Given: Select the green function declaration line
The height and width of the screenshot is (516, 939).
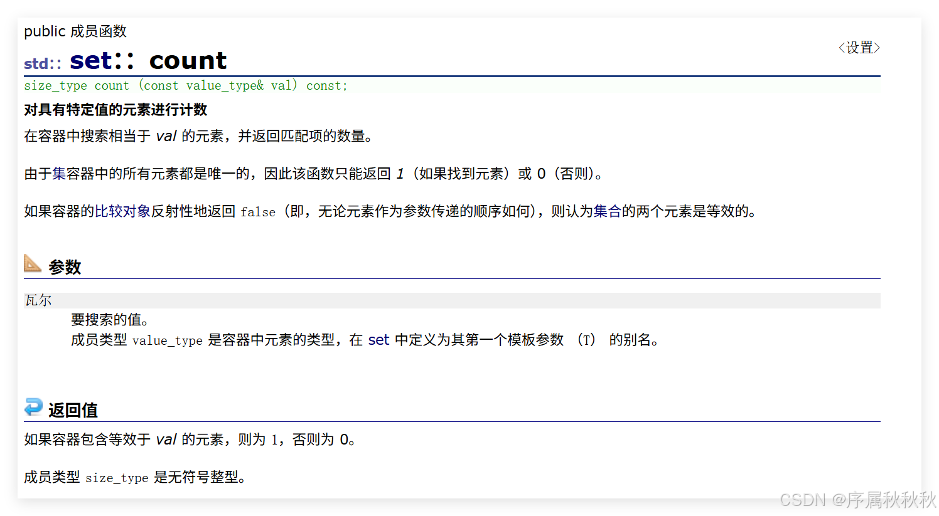Looking at the screenshot, I should [185, 85].
